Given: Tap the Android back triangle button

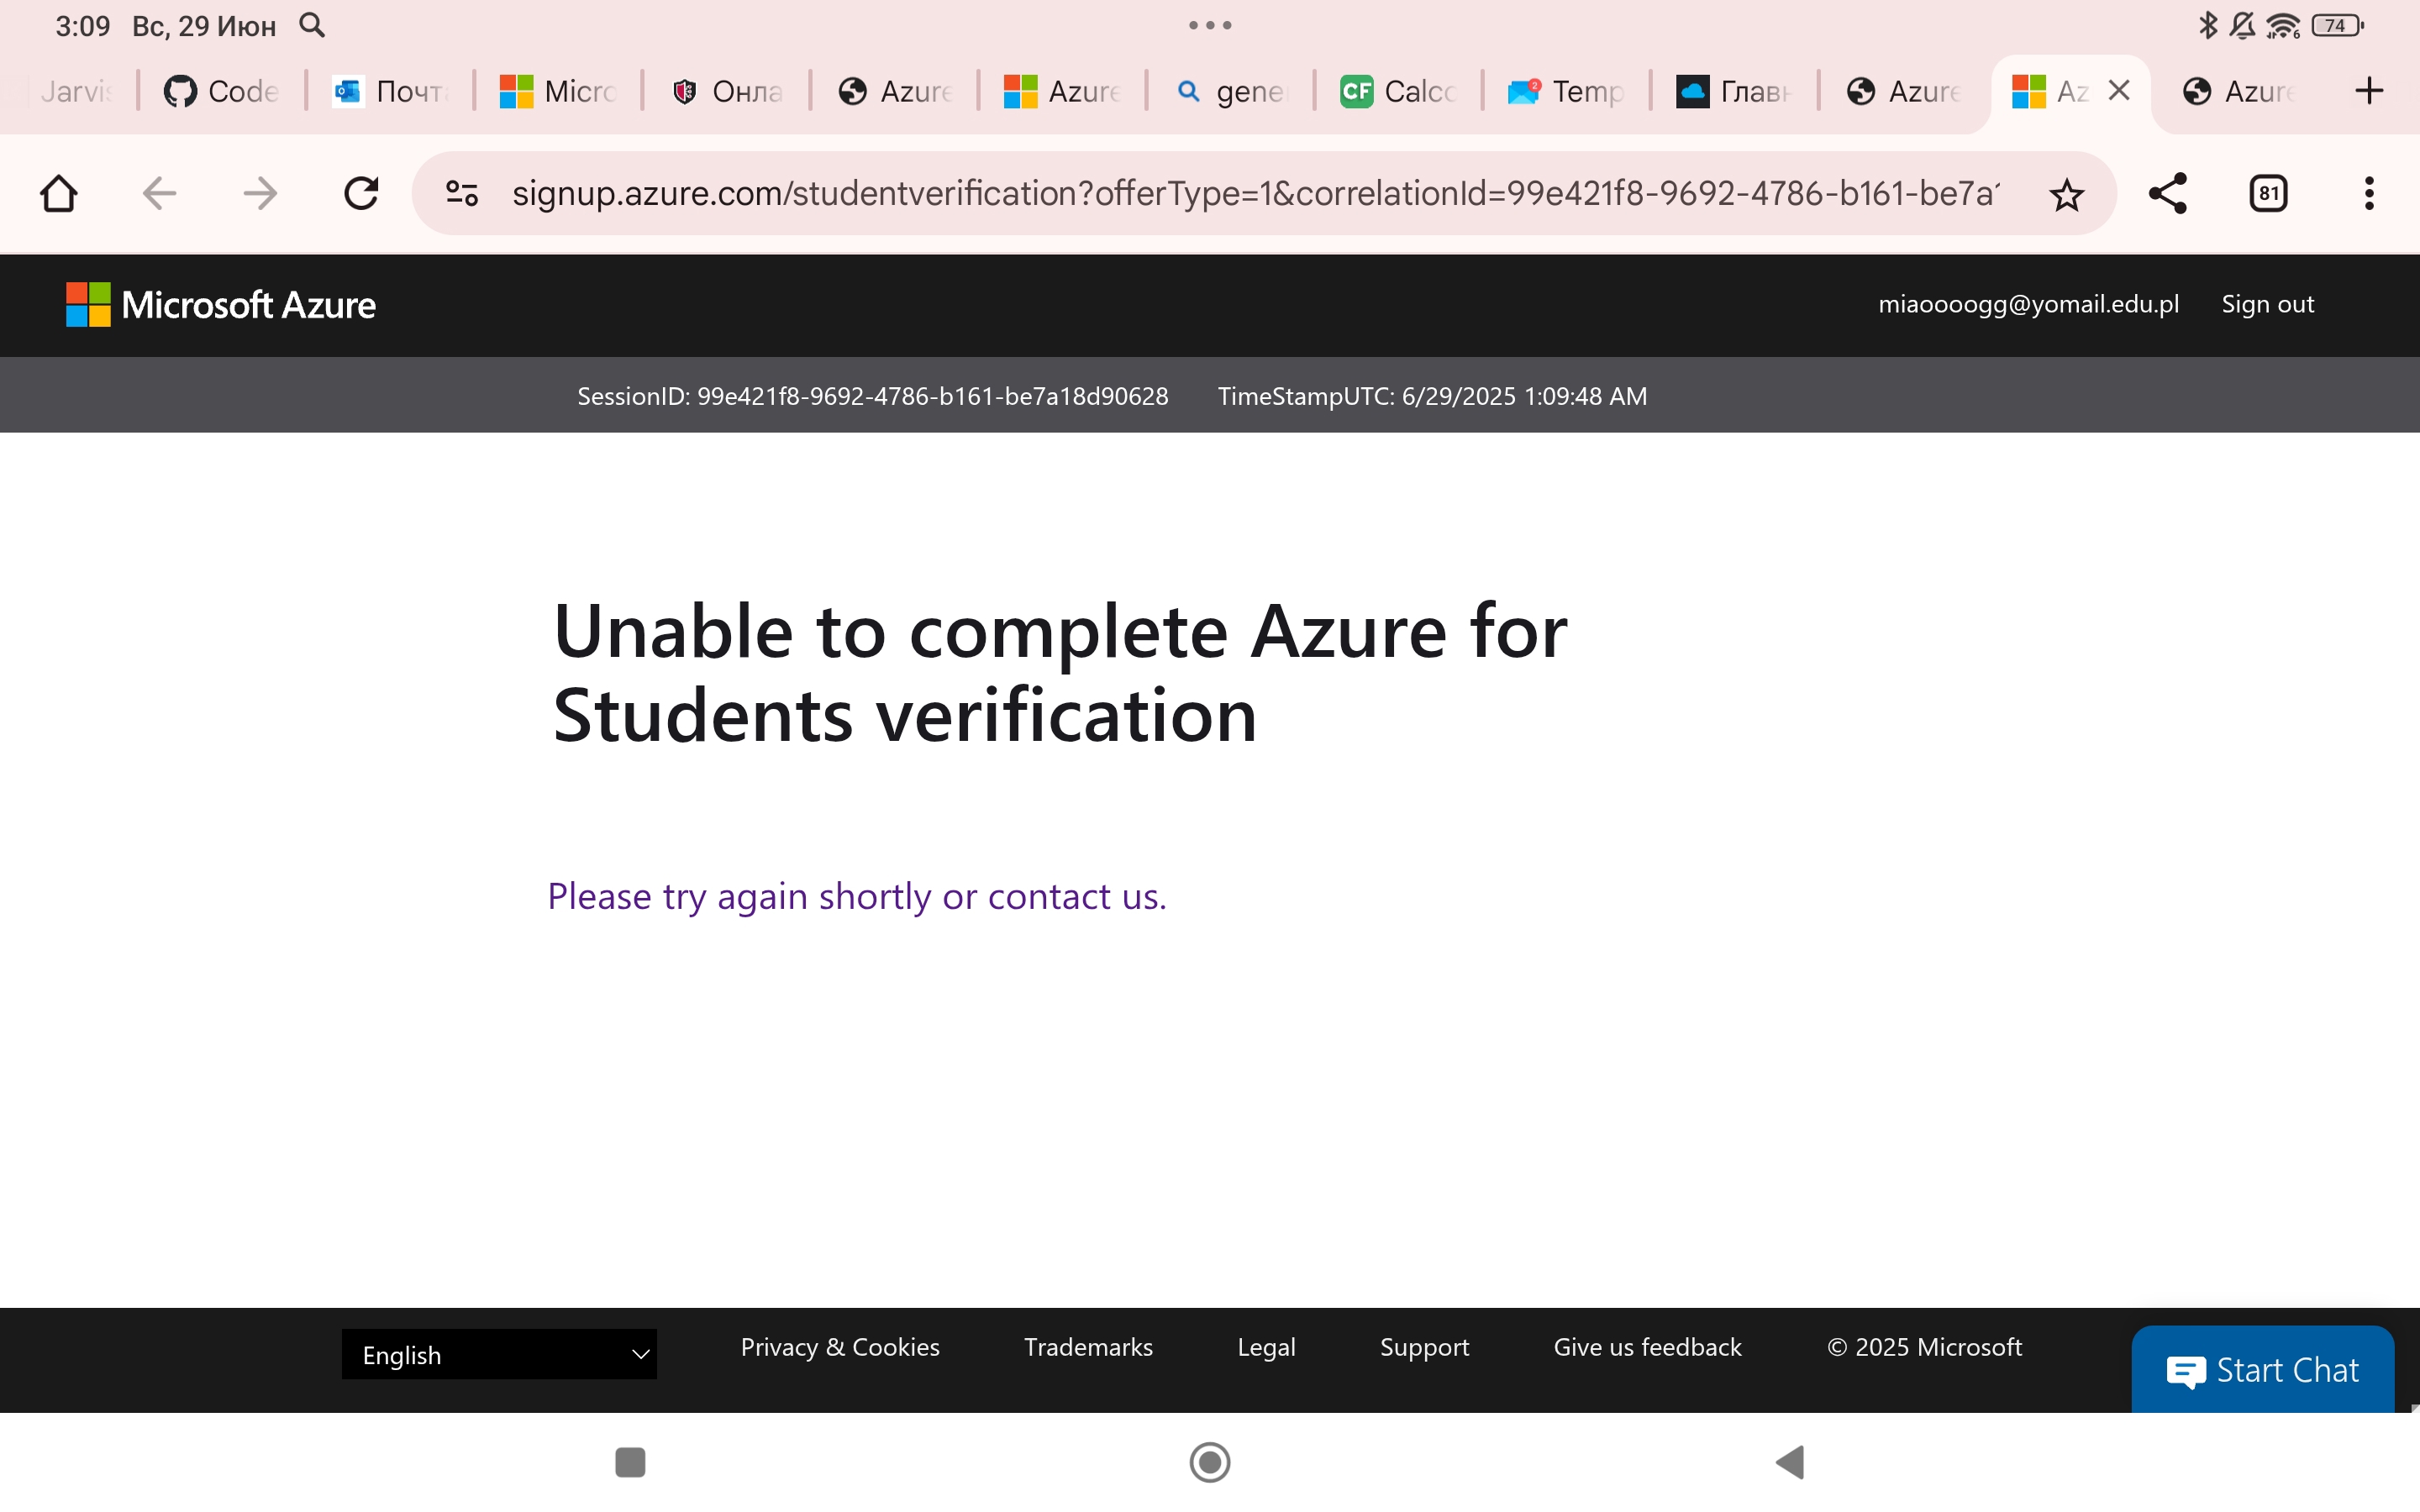Looking at the screenshot, I should click(1789, 1462).
